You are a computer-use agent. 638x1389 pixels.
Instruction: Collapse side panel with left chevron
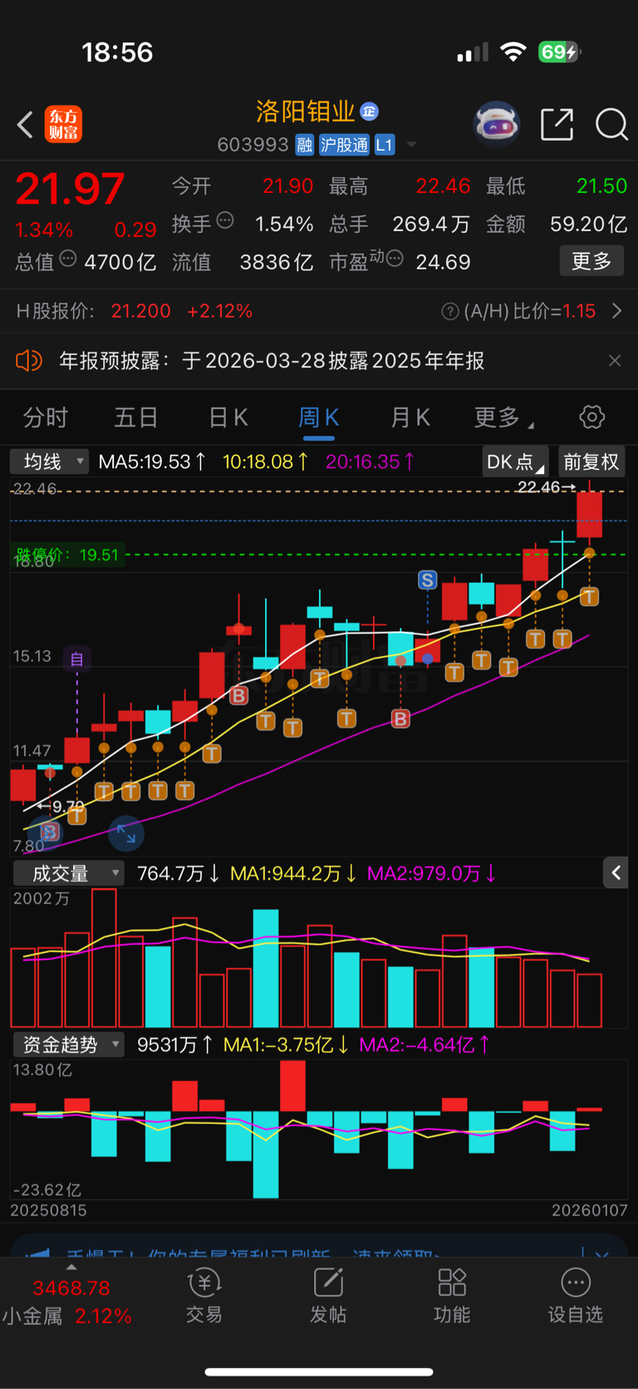point(616,872)
